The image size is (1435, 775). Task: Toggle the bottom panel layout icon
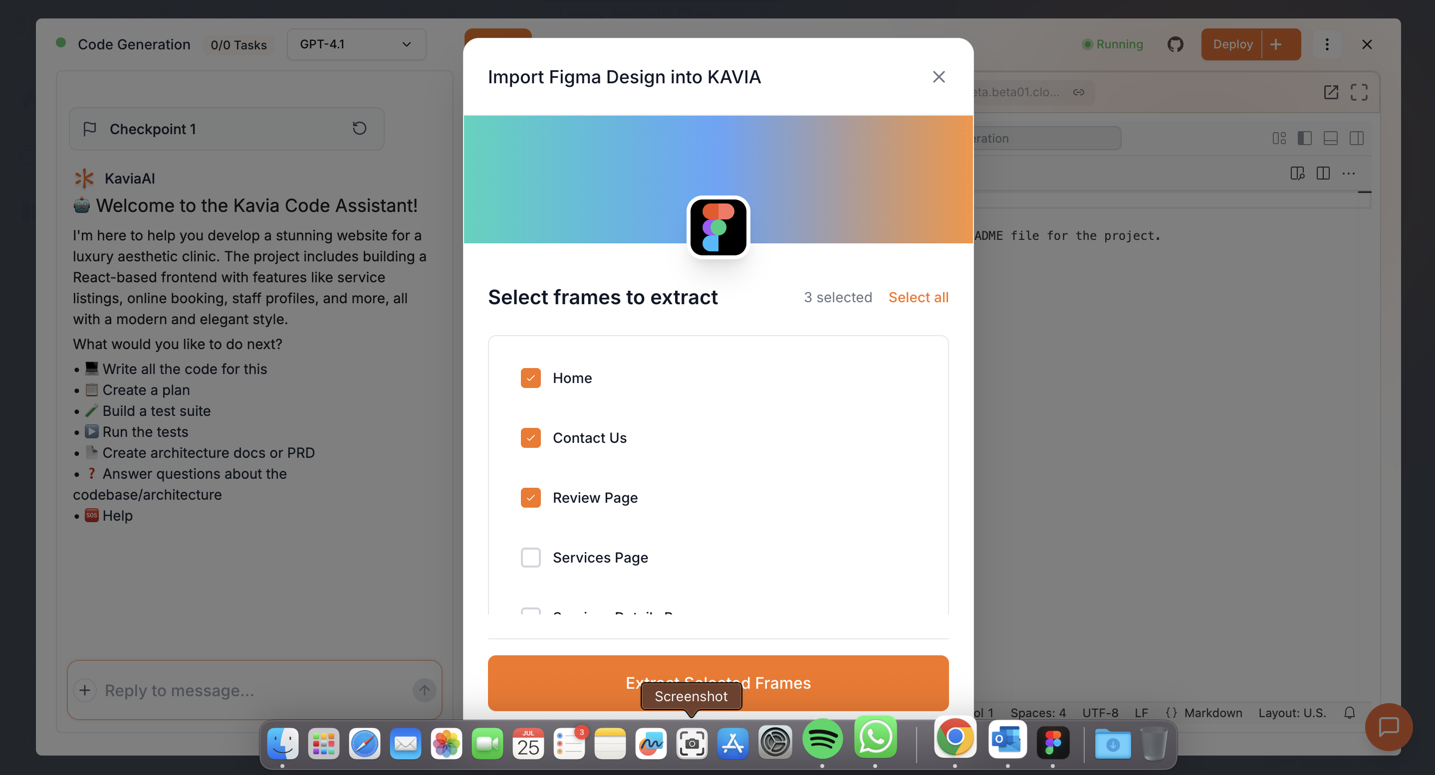1331,138
